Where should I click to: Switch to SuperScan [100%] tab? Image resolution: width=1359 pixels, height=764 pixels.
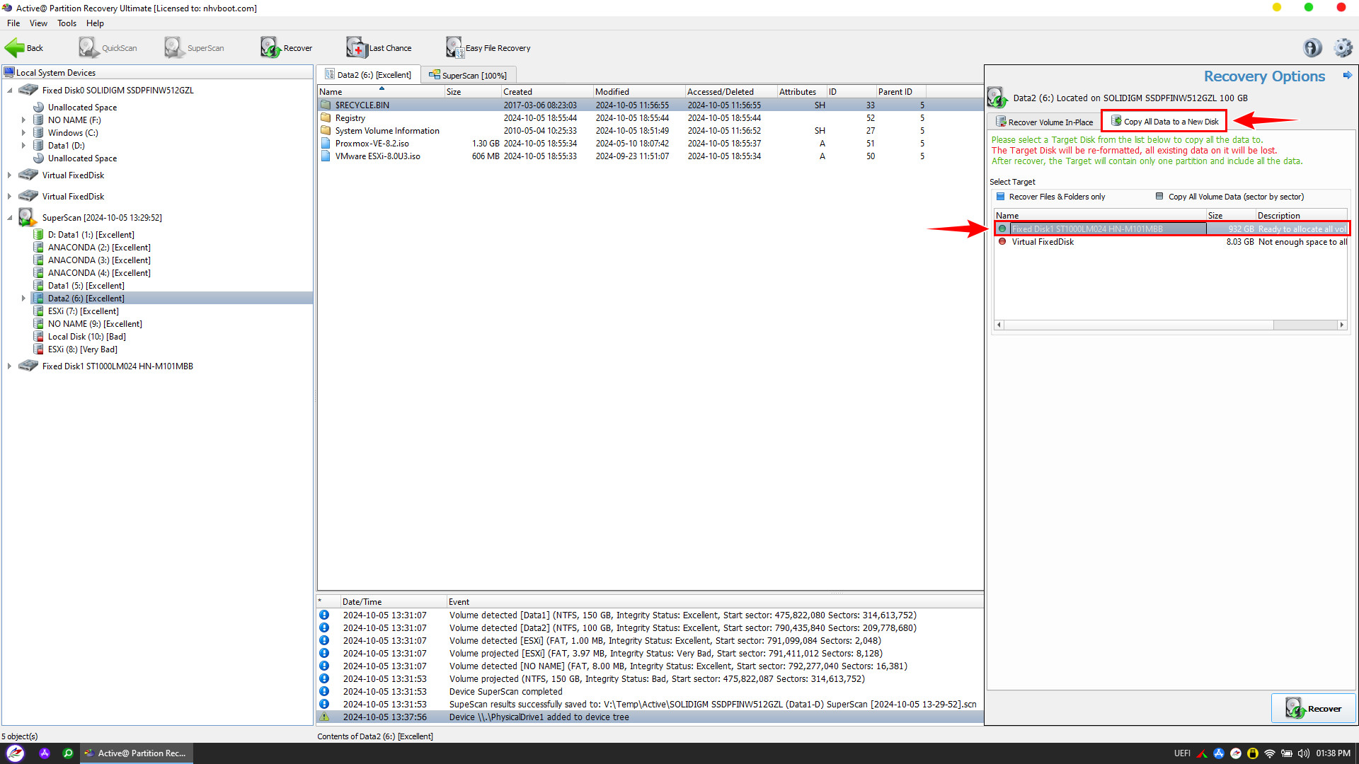pos(469,75)
